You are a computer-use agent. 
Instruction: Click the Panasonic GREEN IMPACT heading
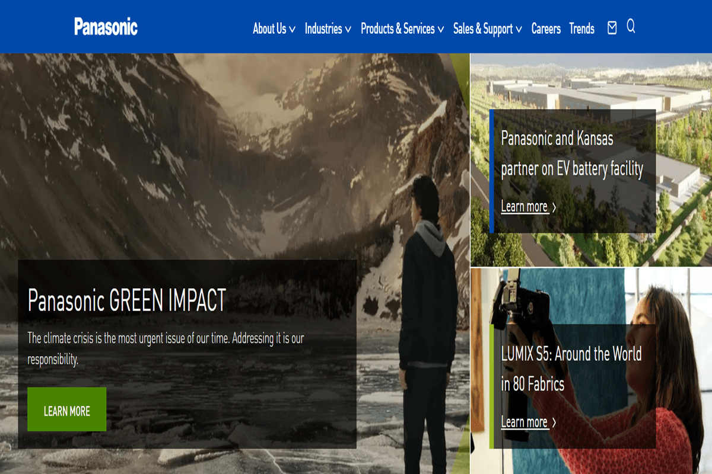(x=127, y=300)
